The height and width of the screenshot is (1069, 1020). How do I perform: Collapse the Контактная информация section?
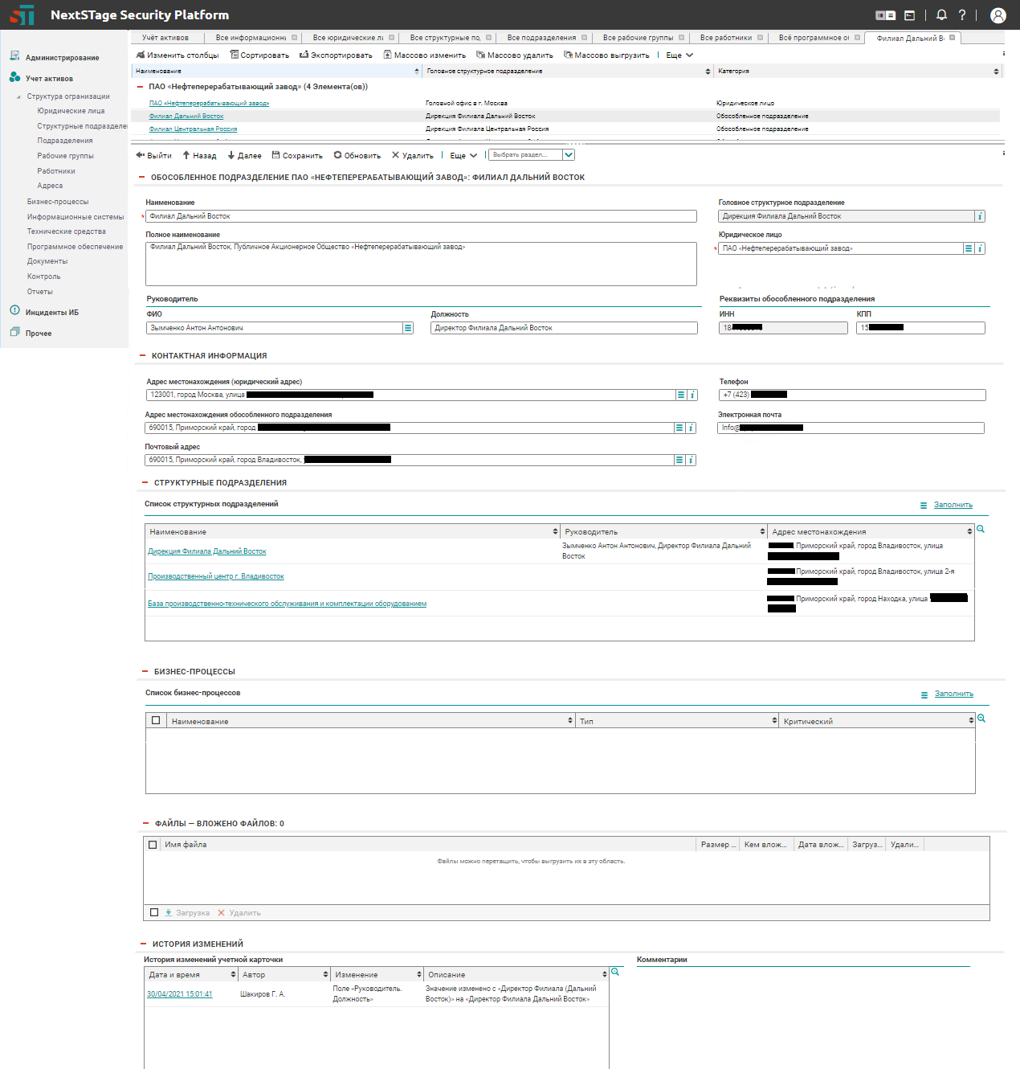(143, 355)
